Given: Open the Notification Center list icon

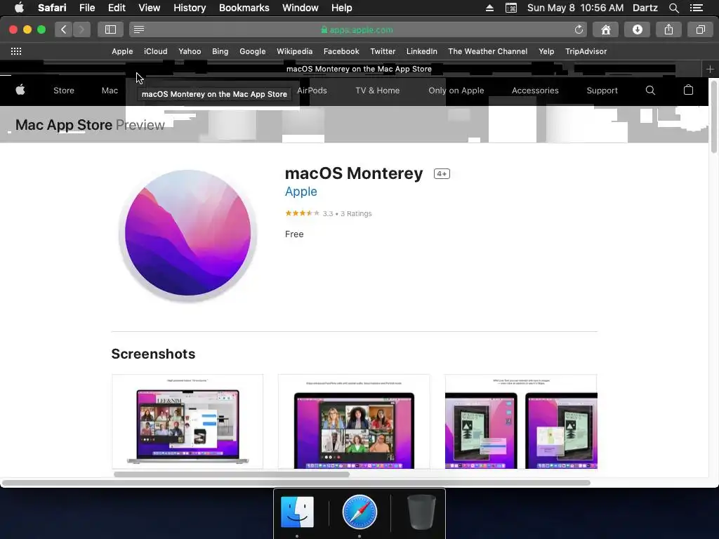Looking at the screenshot, I should tap(697, 8).
